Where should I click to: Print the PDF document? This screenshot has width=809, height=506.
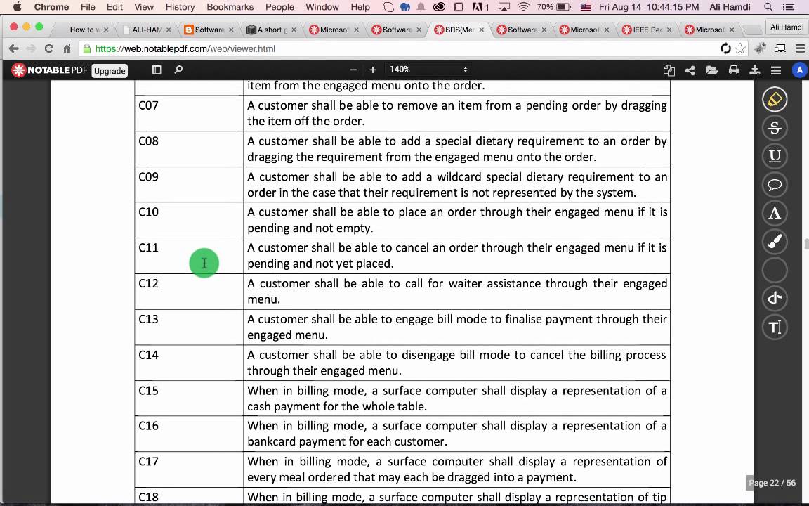(734, 70)
